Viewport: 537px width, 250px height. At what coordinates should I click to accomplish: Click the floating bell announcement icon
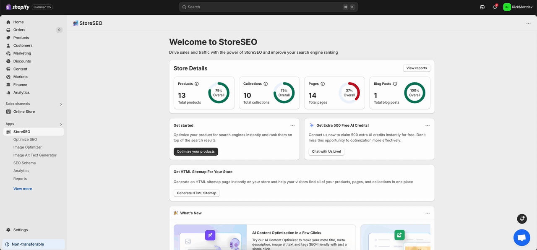point(522,219)
